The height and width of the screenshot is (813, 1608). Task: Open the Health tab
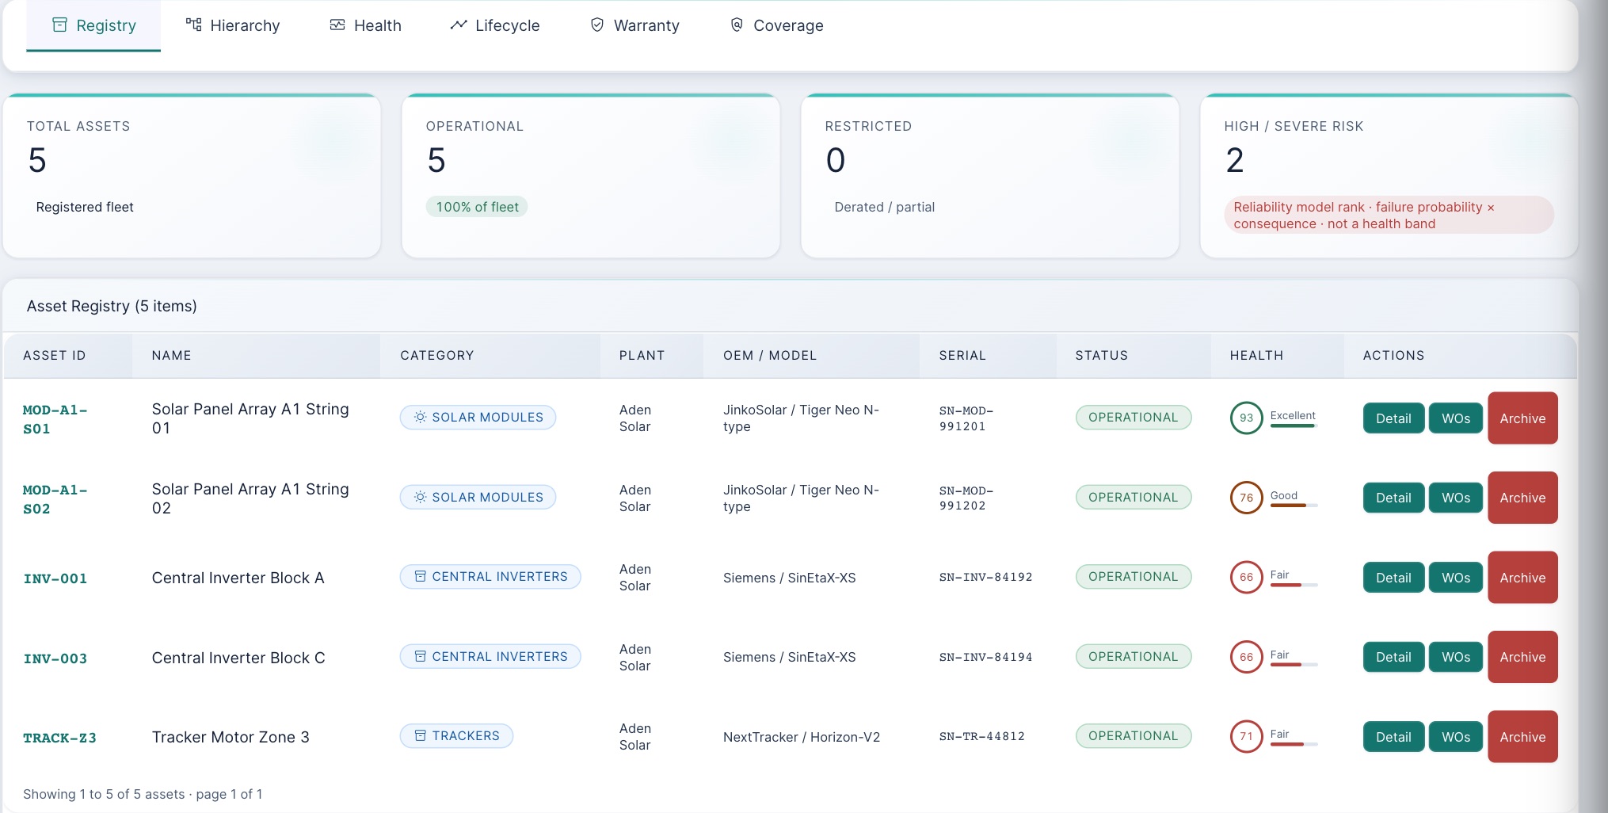[x=365, y=25]
